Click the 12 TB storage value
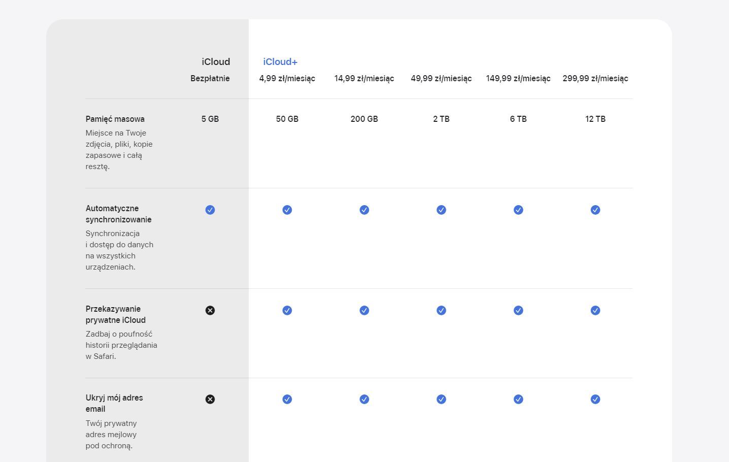Image resolution: width=729 pixels, height=462 pixels. coord(595,119)
